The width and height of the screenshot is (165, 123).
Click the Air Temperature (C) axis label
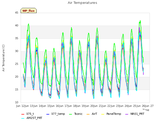point(3,58)
